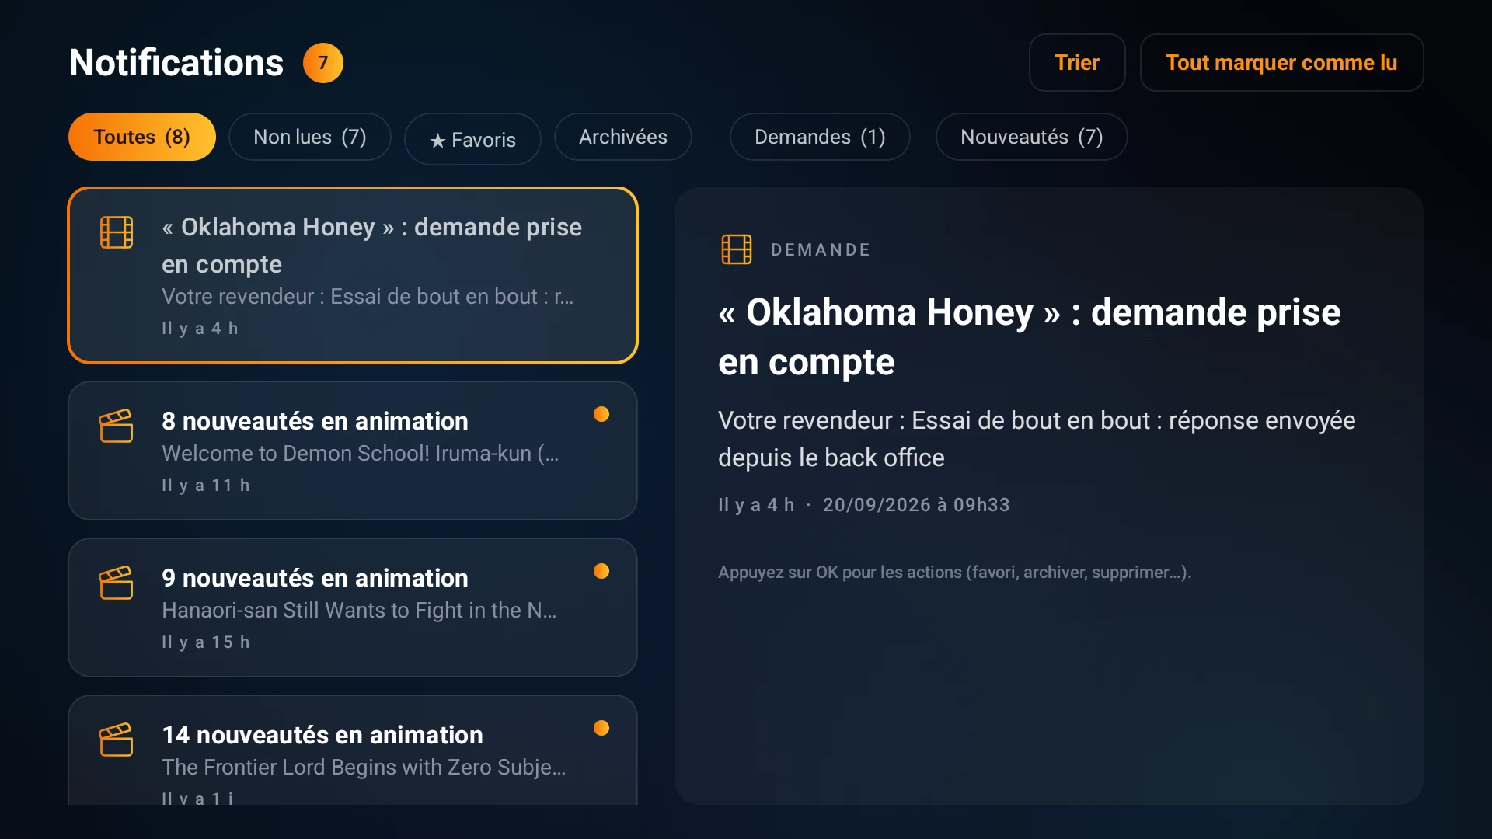Show the Archivées notifications tab
The height and width of the screenshot is (839, 1492).
pos(623,137)
